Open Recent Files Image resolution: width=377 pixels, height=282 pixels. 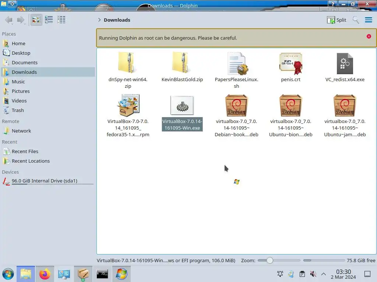pyautogui.click(x=47, y=152)
